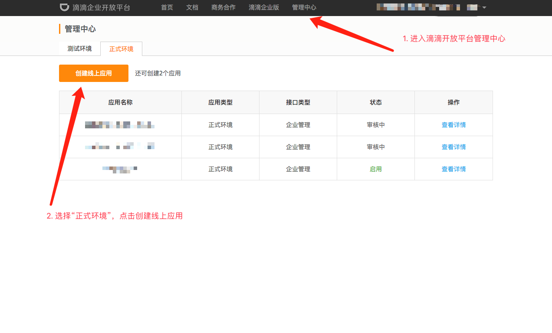552x333 pixels.
Task: Click the green 启用 status text
Action: tap(376, 169)
